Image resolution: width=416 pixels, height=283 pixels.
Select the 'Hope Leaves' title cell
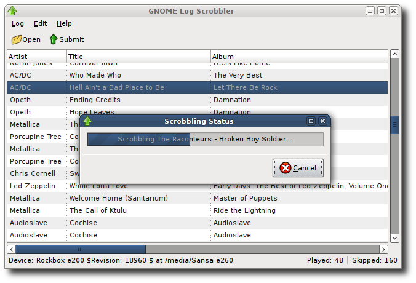coord(138,111)
